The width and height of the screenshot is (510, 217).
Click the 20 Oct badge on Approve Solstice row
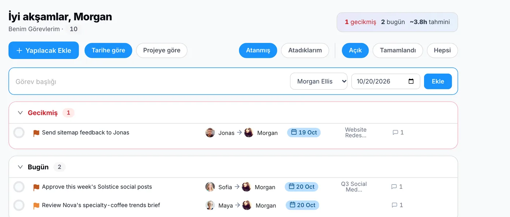301,187
